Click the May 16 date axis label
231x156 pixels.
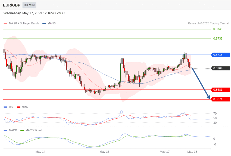click(x=104, y=152)
